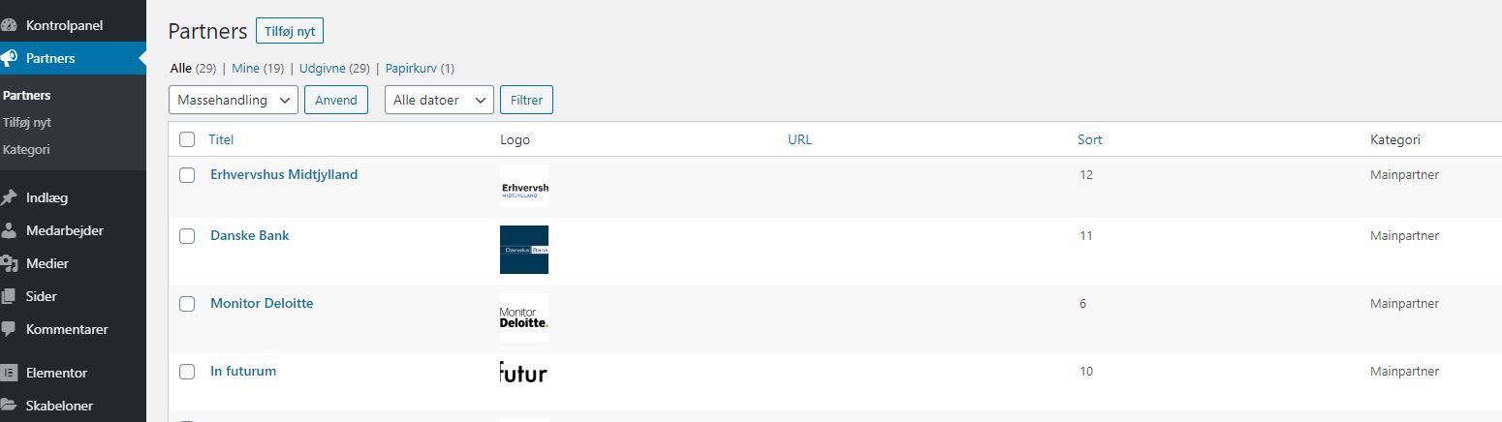Apply bulk action with Anvend button
This screenshot has width=1502, height=422.
click(x=336, y=100)
